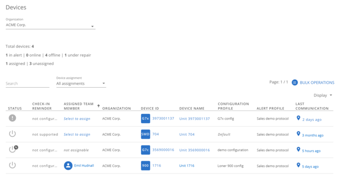
Task: Click the demo configuration profile cell
Action: coord(232,150)
